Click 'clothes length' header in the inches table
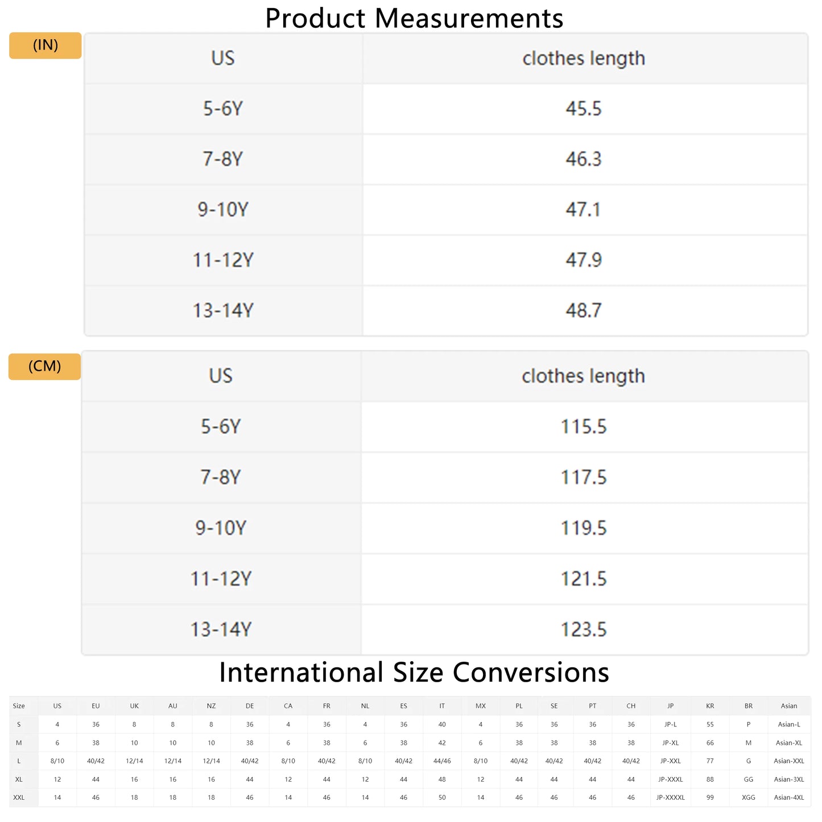This screenshot has height=822, width=822. click(584, 59)
